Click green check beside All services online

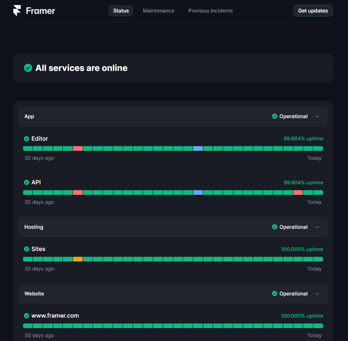pyautogui.click(x=28, y=68)
